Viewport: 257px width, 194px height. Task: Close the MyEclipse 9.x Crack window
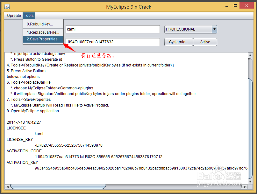247,6
